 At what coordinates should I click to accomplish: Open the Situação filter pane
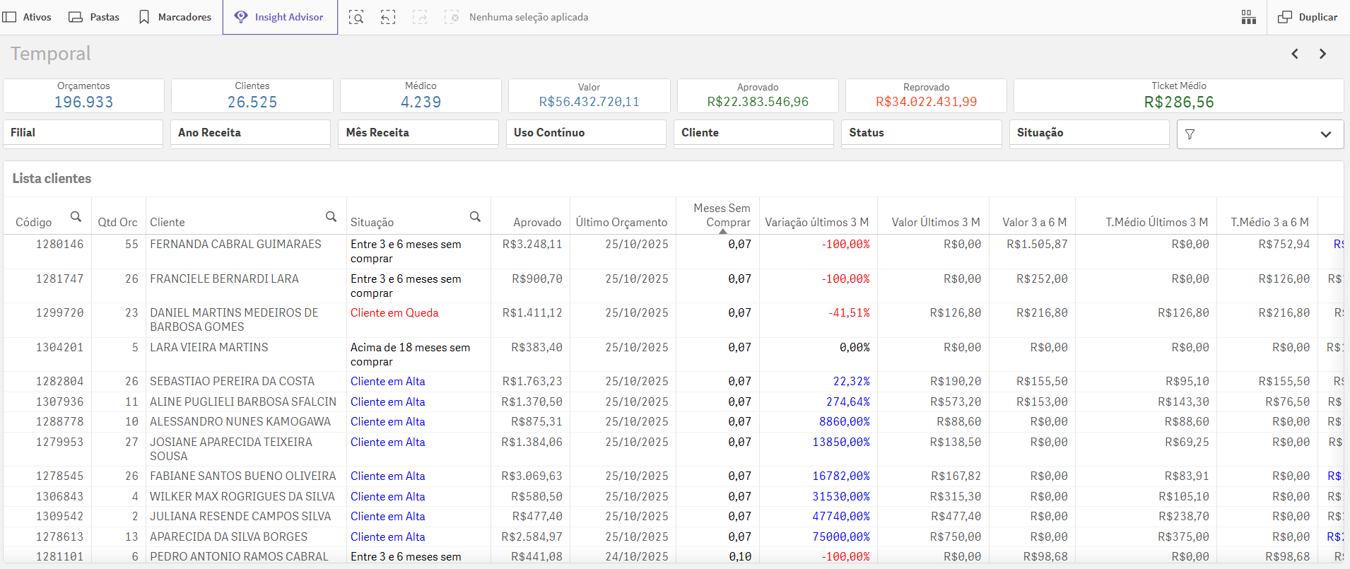coord(1088,133)
